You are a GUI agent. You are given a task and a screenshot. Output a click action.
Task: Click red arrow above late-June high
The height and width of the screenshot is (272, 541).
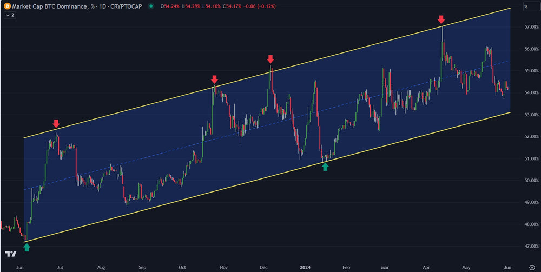point(56,124)
